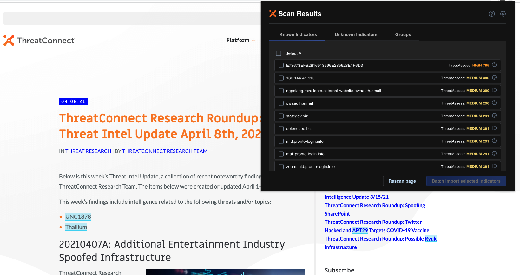Image resolution: width=520 pixels, height=275 pixels.
Task: Check the 136.144.41.110 indicator
Action: [281, 78]
